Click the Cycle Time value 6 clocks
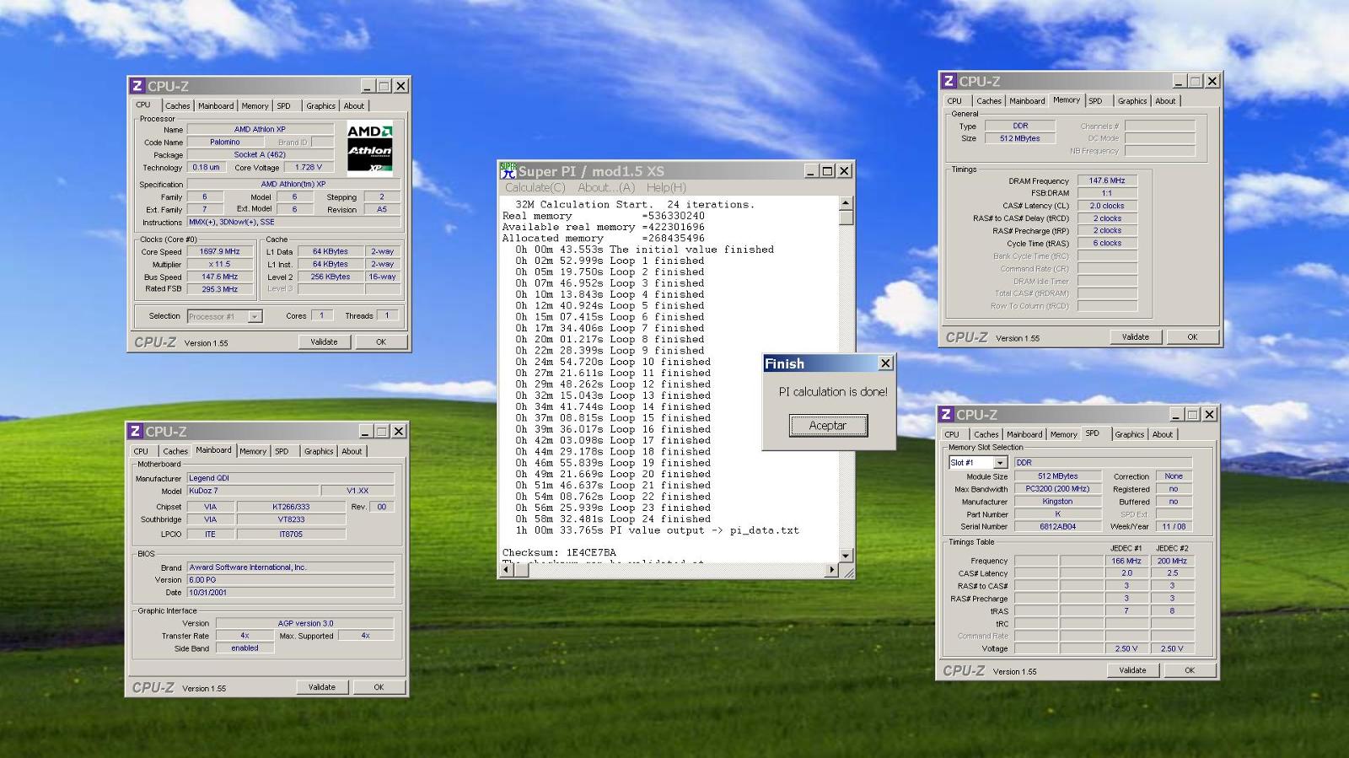The image size is (1349, 758). coord(1107,243)
